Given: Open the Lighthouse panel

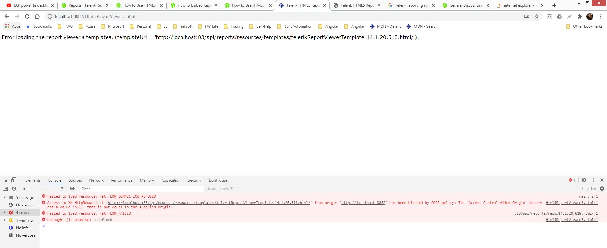Looking at the screenshot, I should pos(218,180).
